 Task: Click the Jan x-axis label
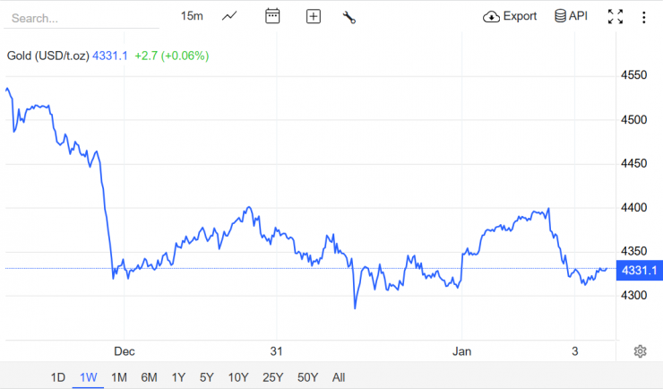coord(461,351)
